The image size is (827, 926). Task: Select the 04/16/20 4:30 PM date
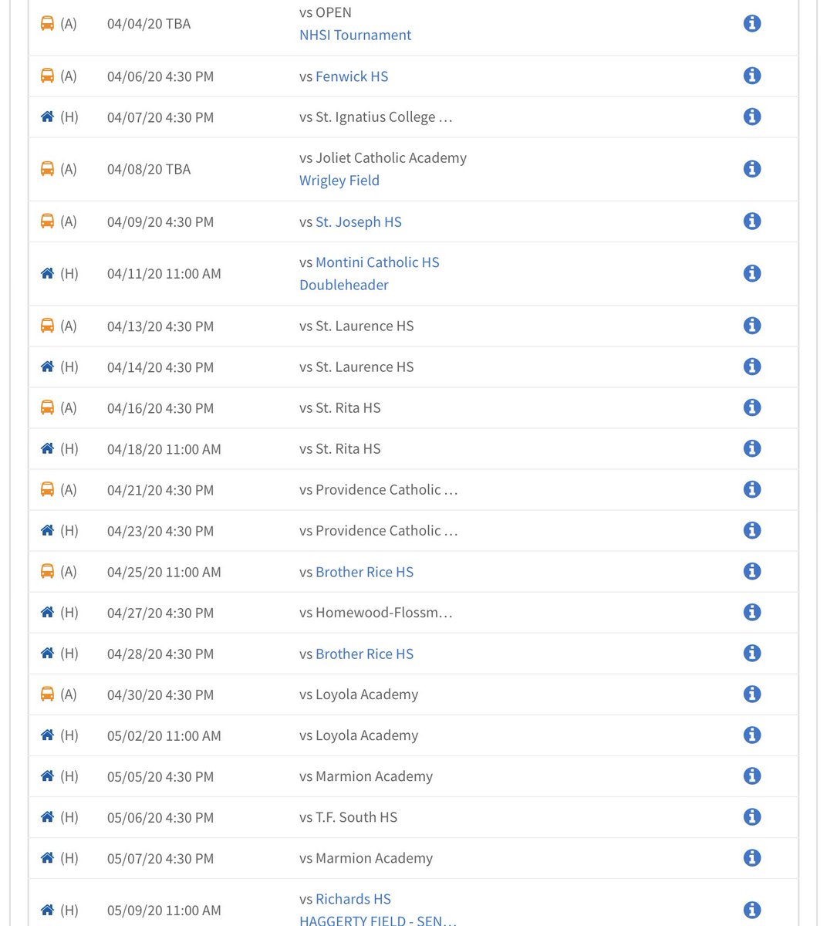160,408
